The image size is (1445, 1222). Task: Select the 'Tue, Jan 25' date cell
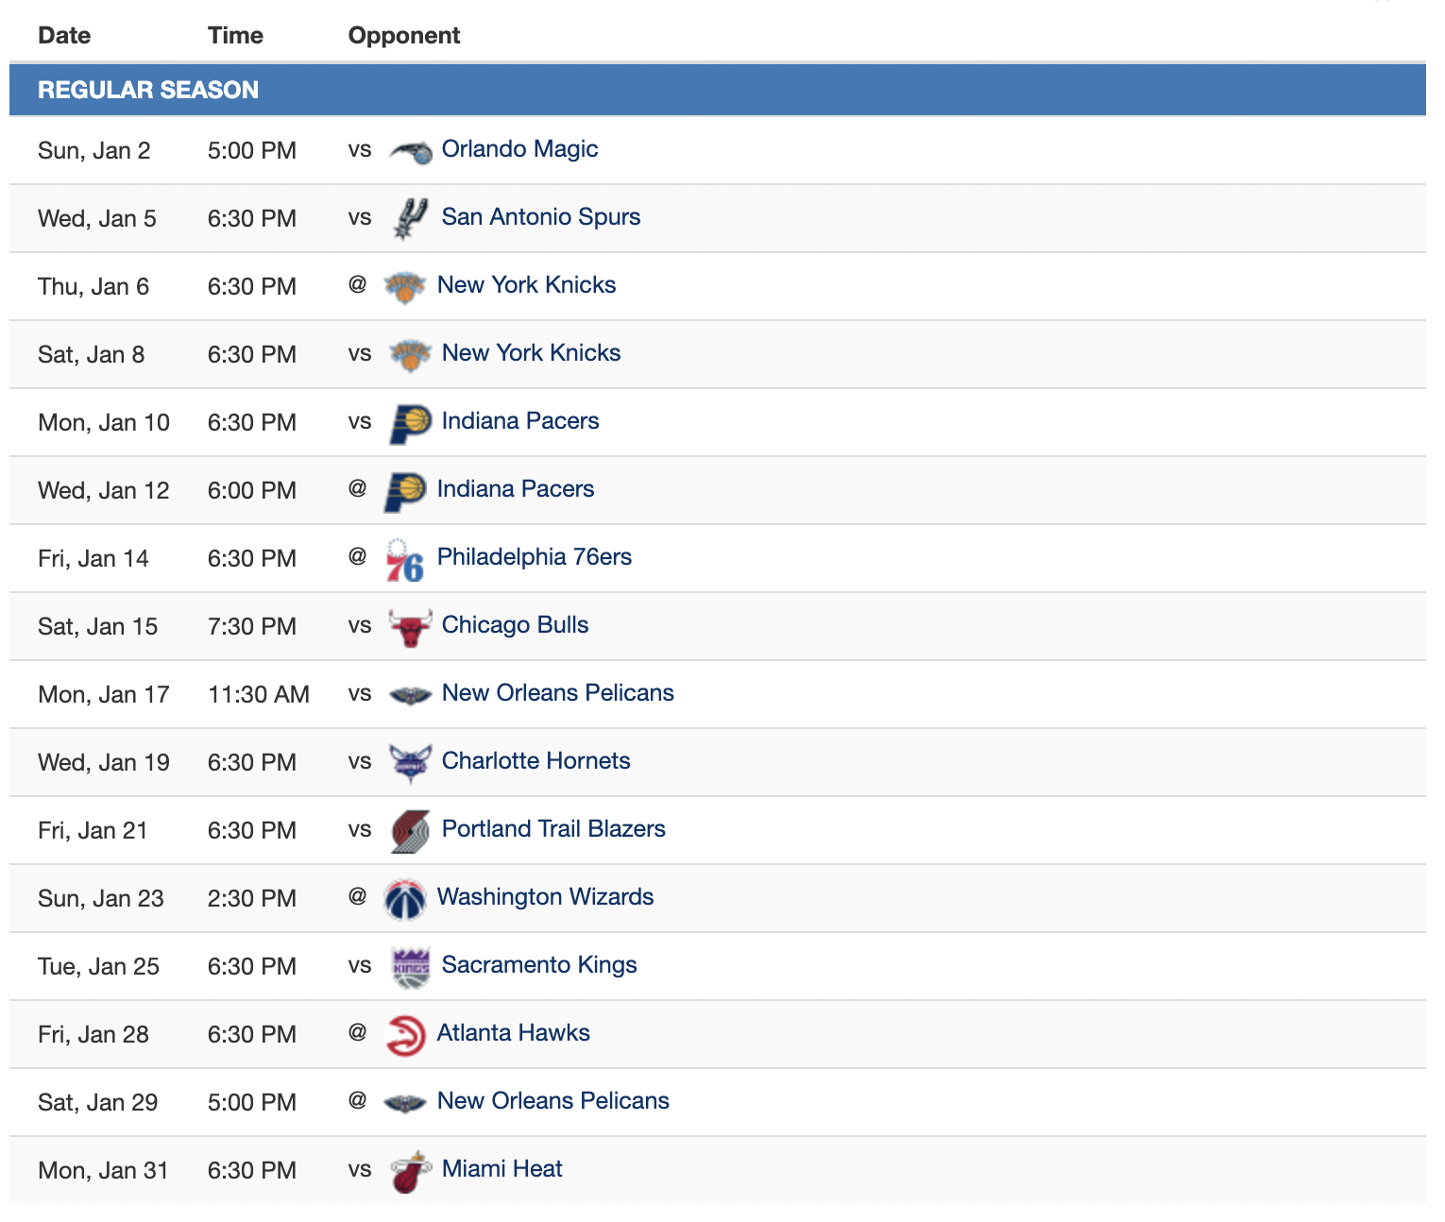pos(98,967)
